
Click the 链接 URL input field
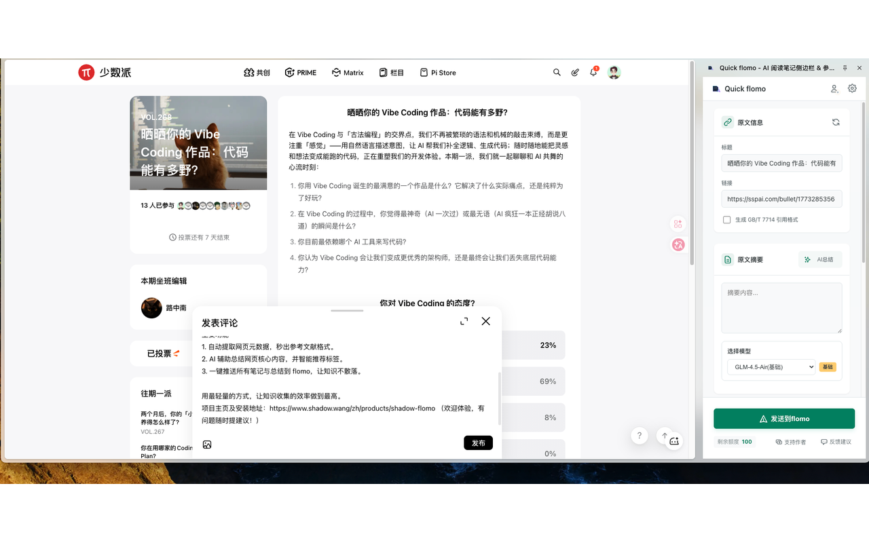pyautogui.click(x=782, y=200)
